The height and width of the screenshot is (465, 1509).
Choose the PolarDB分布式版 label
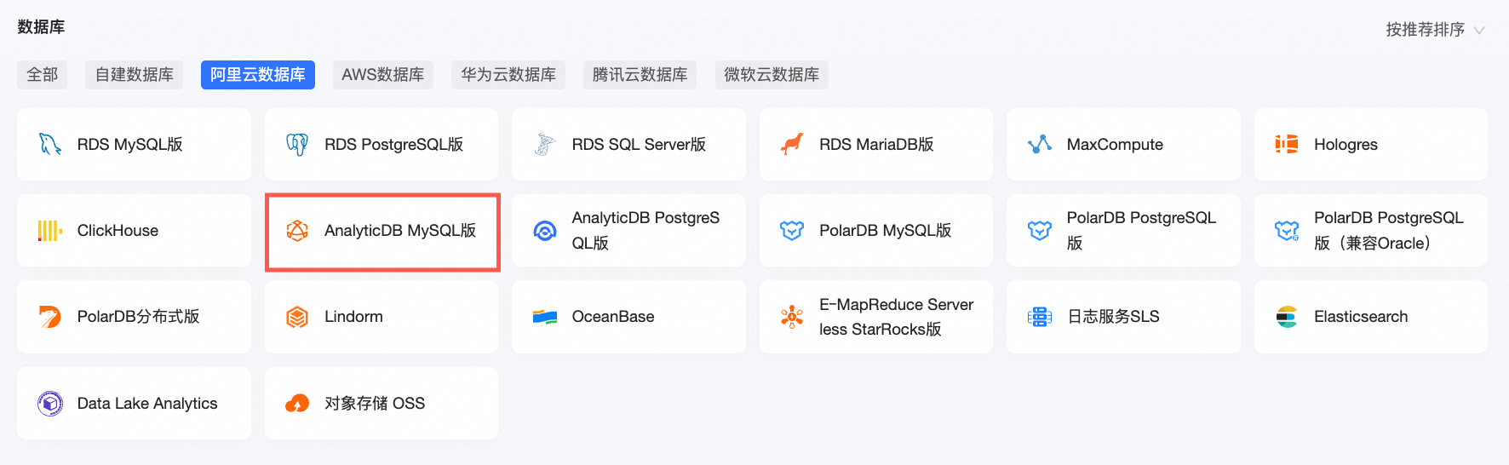[139, 317]
